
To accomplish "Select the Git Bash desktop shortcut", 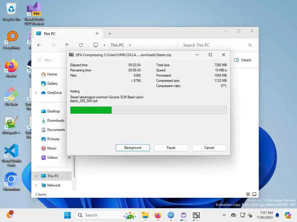I will tap(11, 97).
